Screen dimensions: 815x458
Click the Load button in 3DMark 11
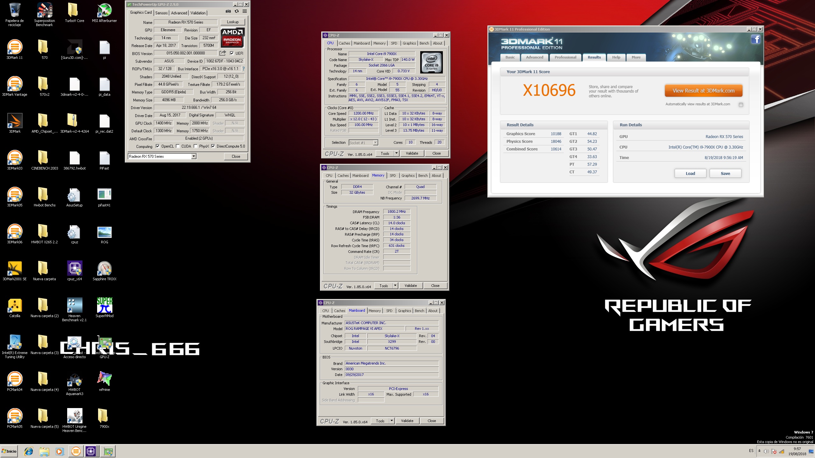pyautogui.click(x=690, y=173)
